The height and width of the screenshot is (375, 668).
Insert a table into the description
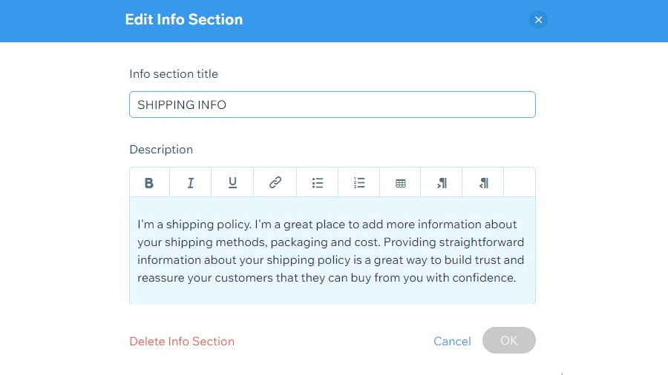click(x=401, y=183)
